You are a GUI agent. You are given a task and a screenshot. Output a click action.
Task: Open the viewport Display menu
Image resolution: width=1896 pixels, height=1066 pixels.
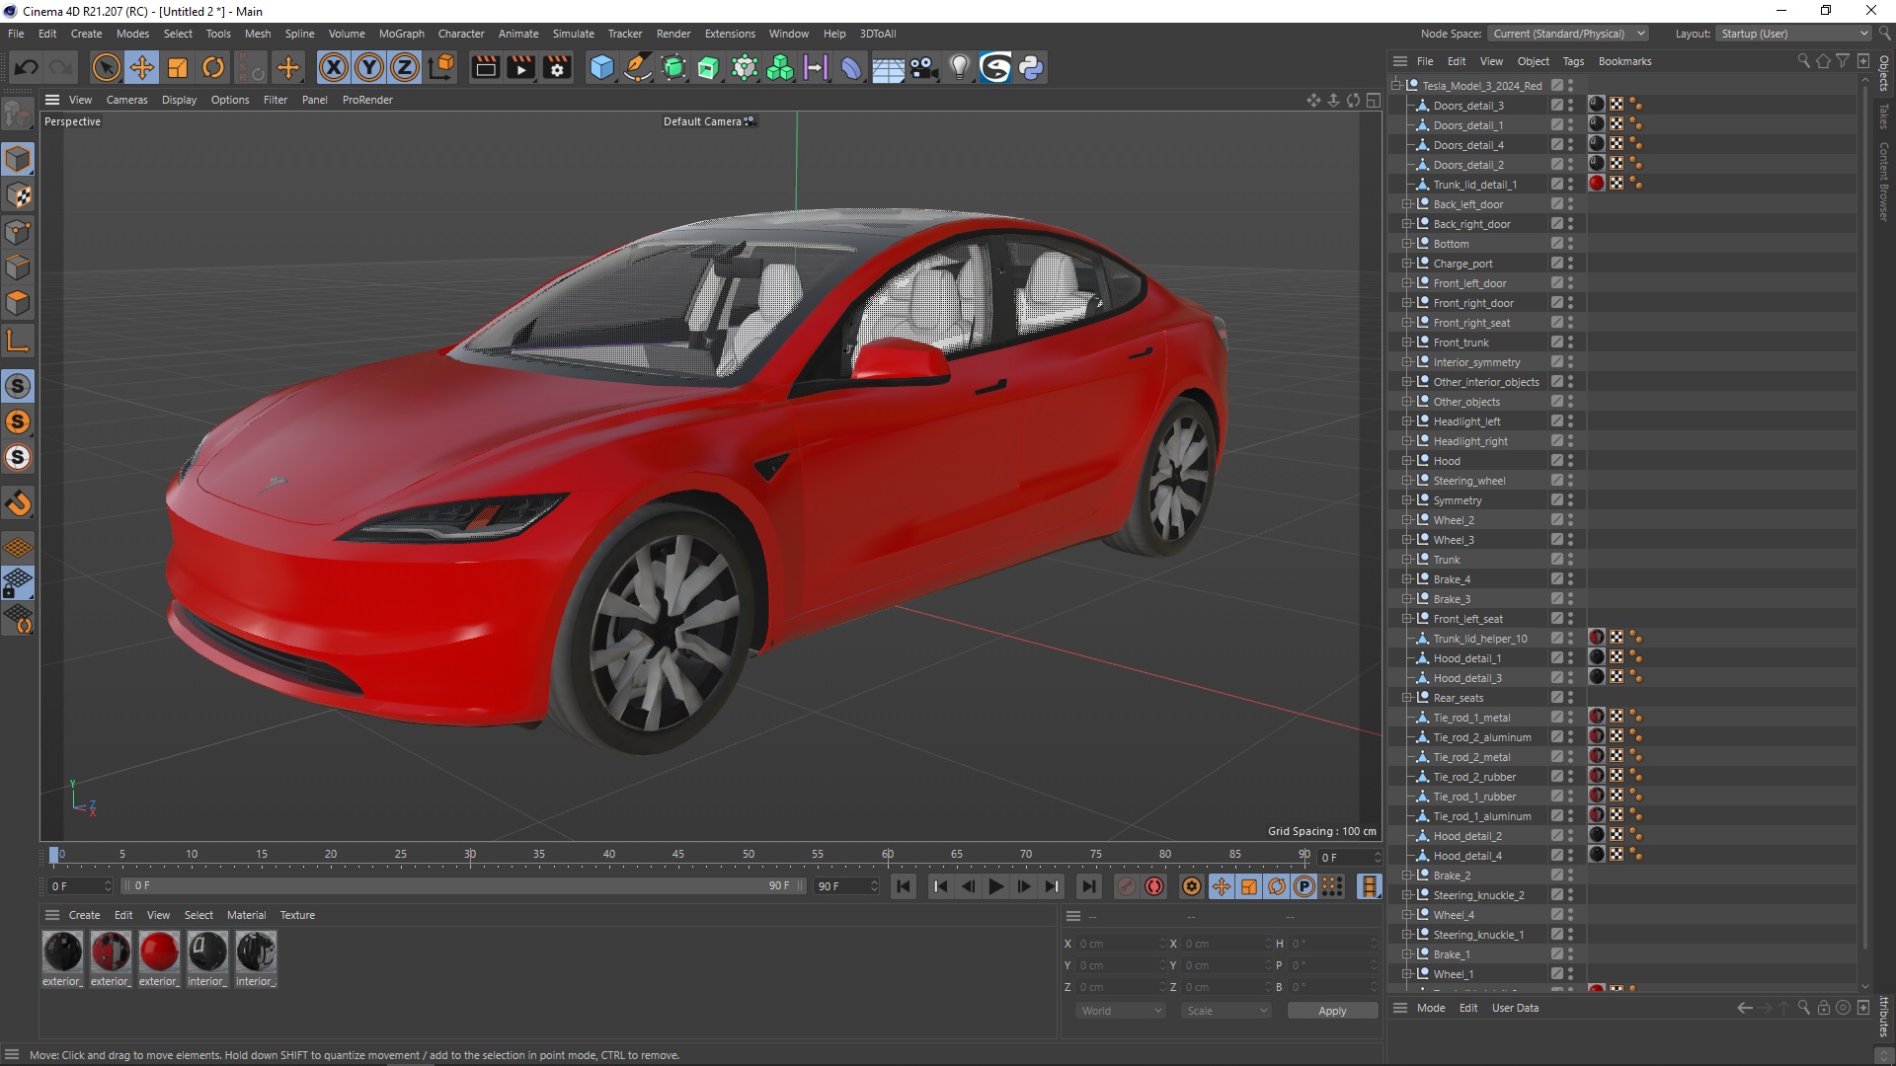pos(179,100)
